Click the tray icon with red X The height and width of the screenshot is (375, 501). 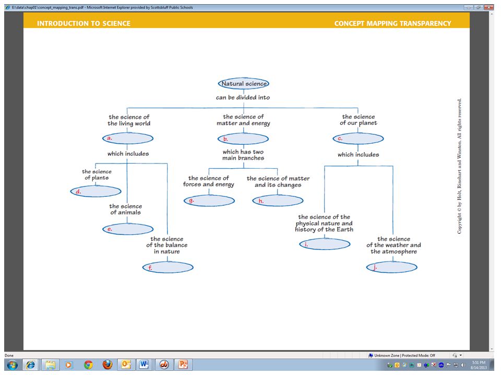(434, 365)
